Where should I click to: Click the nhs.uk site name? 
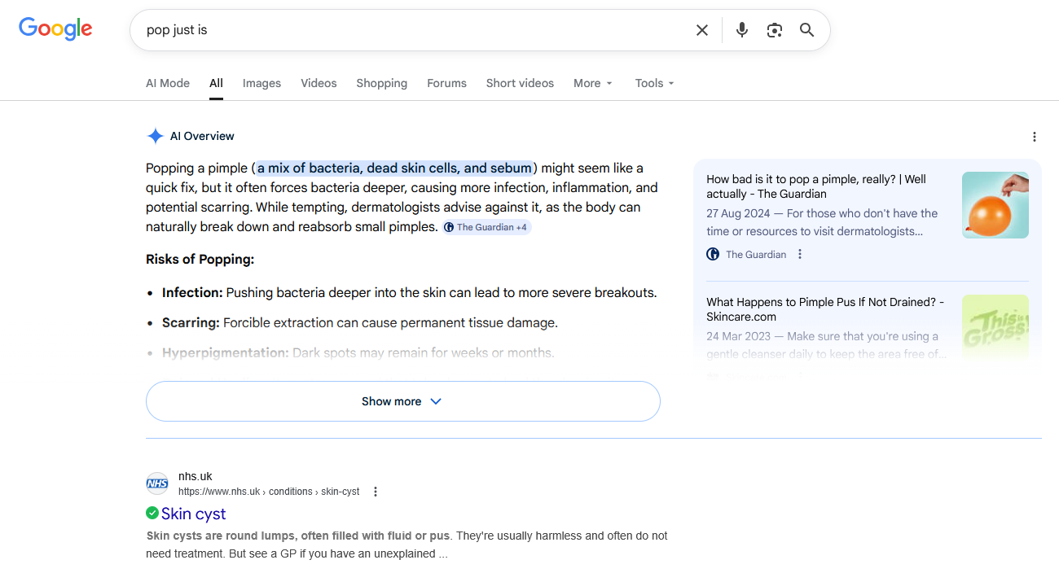[196, 476]
